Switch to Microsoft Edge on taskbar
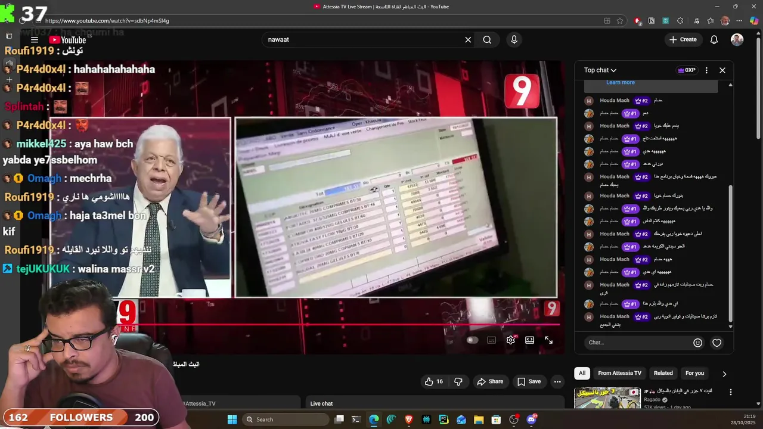Viewport: 763px width, 429px height. 374,419
